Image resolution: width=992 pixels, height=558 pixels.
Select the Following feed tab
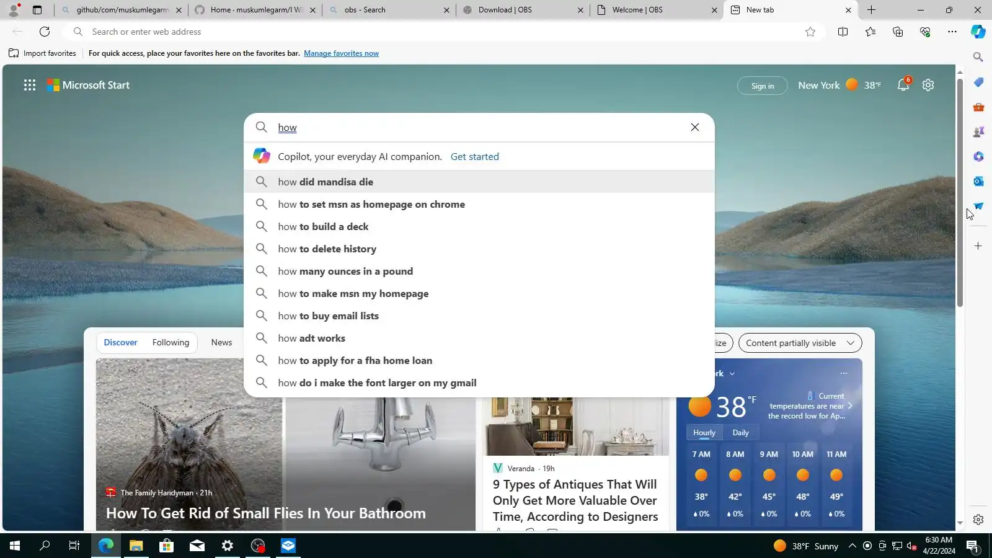[x=170, y=342]
